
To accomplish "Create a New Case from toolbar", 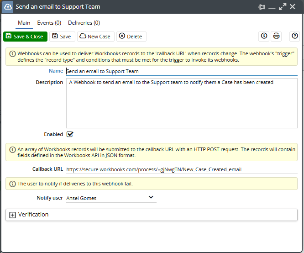I will click(x=95, y=37).
